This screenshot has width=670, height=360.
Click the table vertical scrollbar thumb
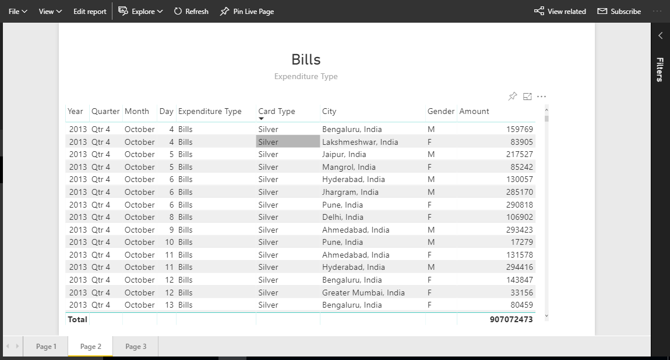[546, 118]
